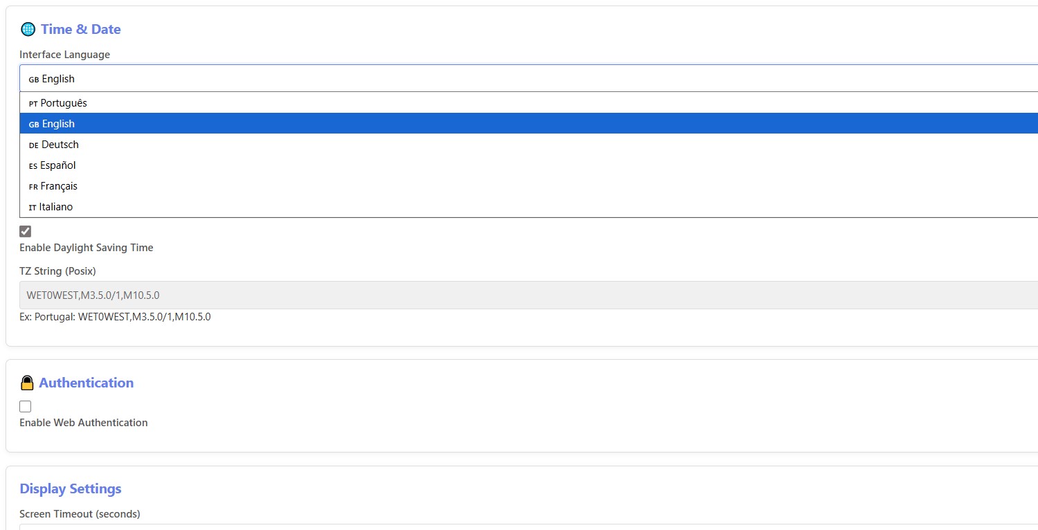Choose Français from the dropdown list
Image resolution: width=1038 pixels, height=530 pixels.
(x=59, y=186)
